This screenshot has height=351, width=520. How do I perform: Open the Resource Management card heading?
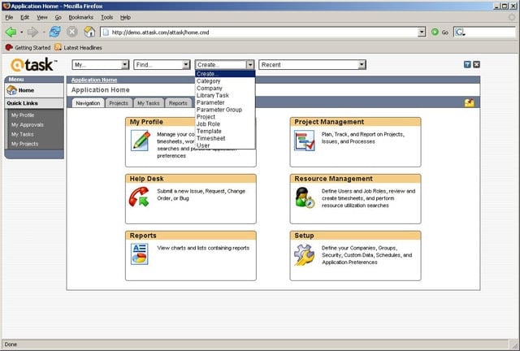pyautogui.click(x=333, y=179)
